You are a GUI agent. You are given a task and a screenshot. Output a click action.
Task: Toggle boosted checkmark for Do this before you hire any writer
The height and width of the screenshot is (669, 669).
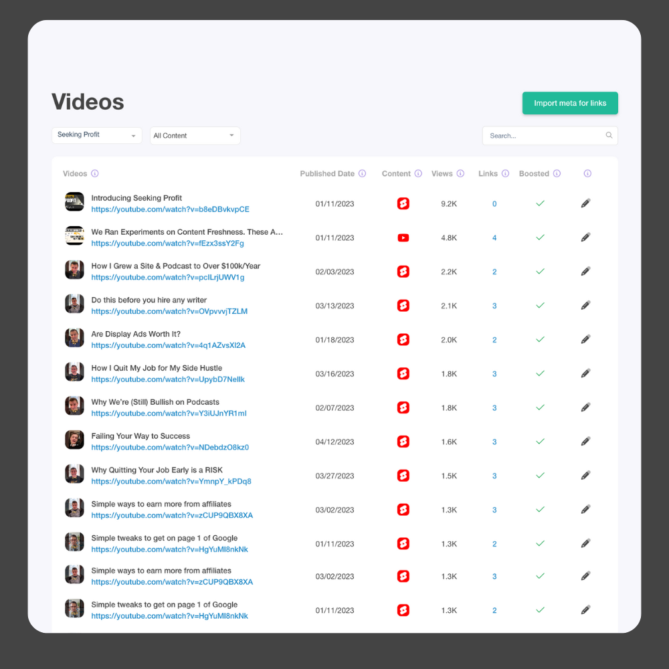pyautogui.click(x=540, y=306)
